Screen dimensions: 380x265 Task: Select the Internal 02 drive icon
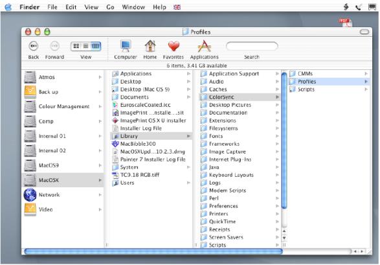pos(30,150)
